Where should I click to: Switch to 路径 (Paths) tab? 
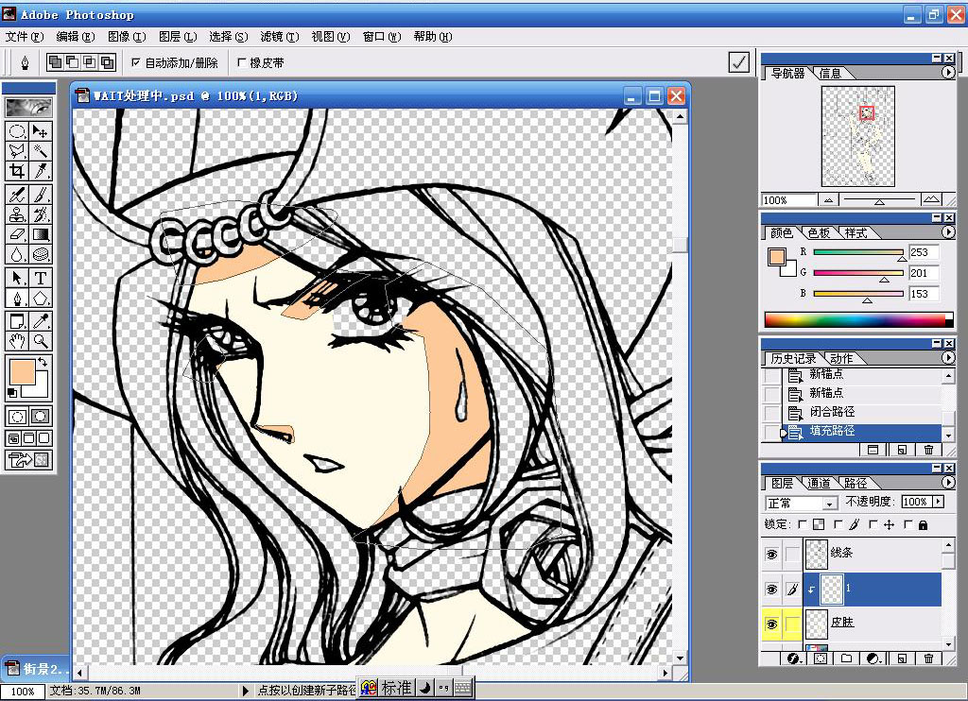point(855,483)
